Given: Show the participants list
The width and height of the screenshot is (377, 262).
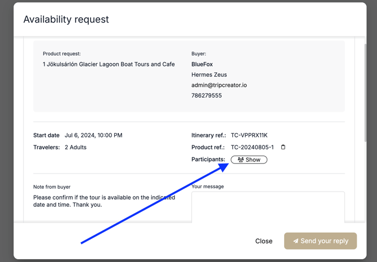Looking at the screenshot, I should (249, 160).
